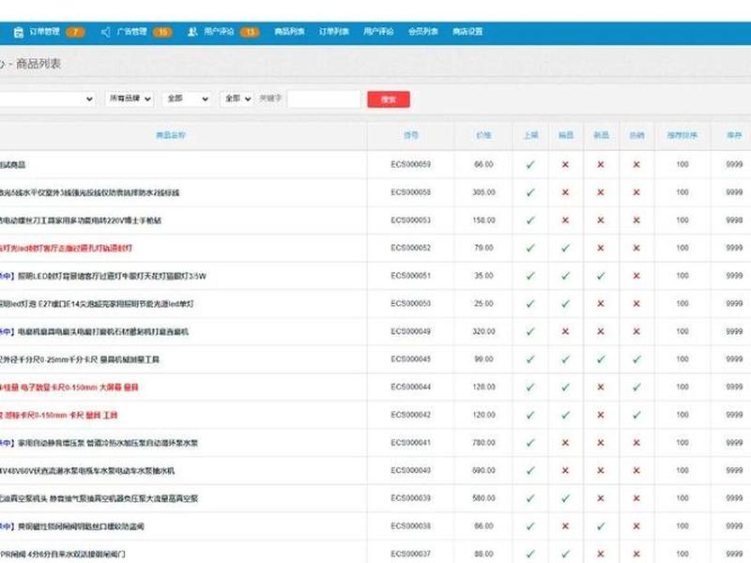This screenshot has height=563, width=751.
Task: Toggle 上架 check mark for ECS000049
Action: pos(530,331)
